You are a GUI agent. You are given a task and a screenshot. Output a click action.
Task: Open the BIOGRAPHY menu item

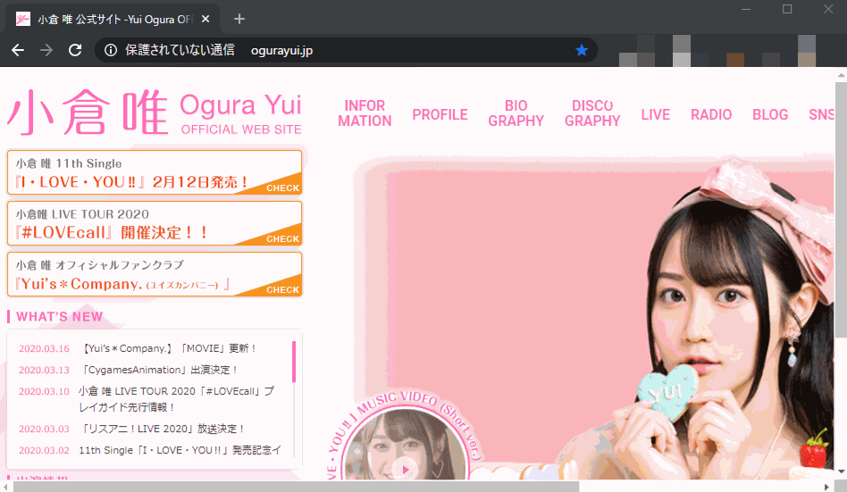coord(516,113)
